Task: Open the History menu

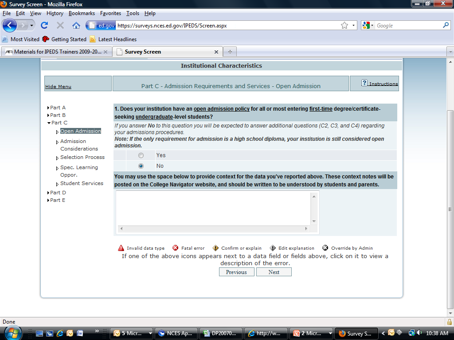Action: [x=55, y=13]
